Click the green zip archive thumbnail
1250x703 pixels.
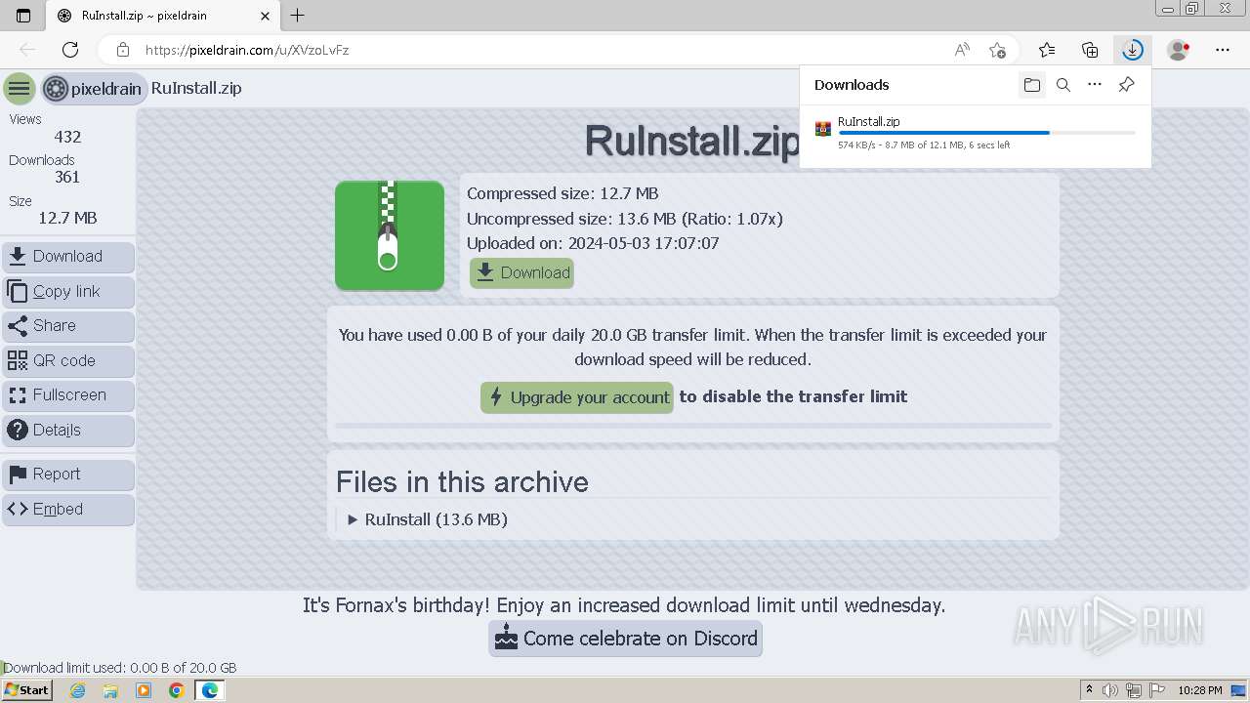pos(390,235)
